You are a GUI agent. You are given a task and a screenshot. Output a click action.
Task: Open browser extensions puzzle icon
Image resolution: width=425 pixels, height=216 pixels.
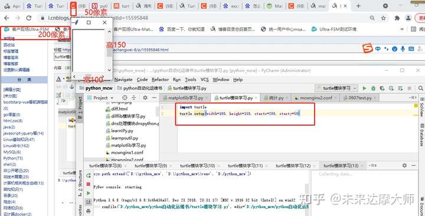[397, 18]
